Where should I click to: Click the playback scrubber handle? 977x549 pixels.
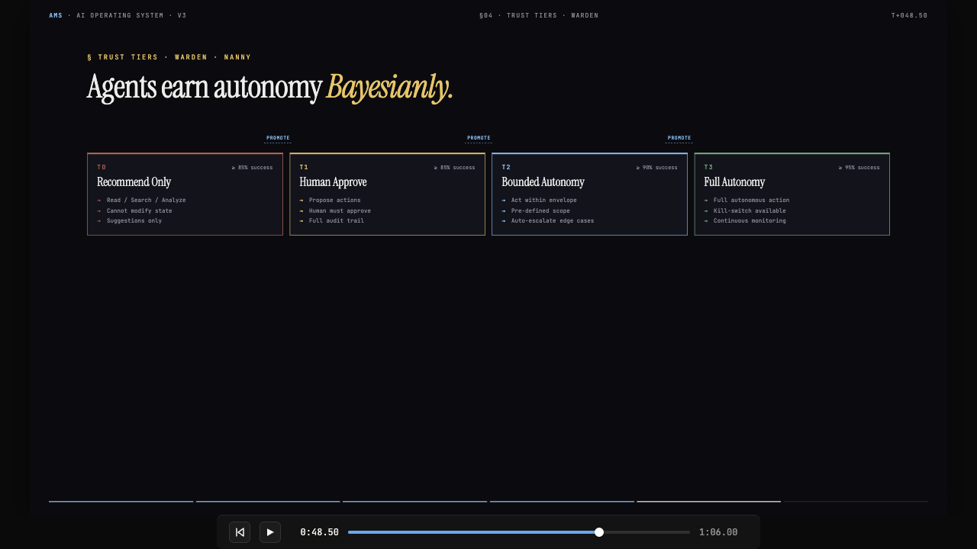pos(599,532)
